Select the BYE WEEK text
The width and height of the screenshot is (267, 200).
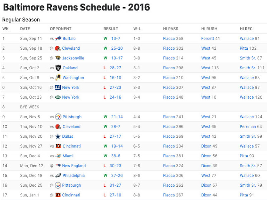click(x=30, y=107)
